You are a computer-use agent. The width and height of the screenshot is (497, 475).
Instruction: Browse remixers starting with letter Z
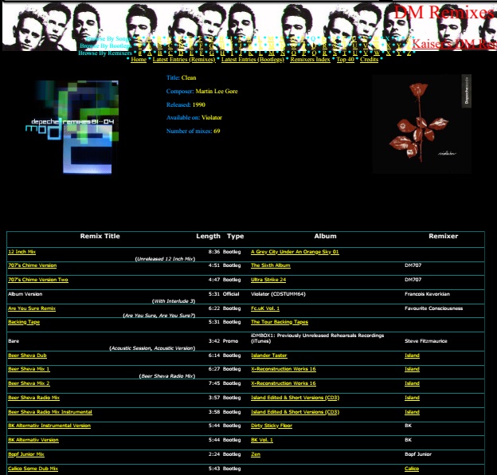click(409, 53)
